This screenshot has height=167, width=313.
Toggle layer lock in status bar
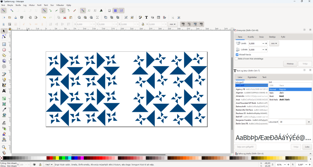40,165
